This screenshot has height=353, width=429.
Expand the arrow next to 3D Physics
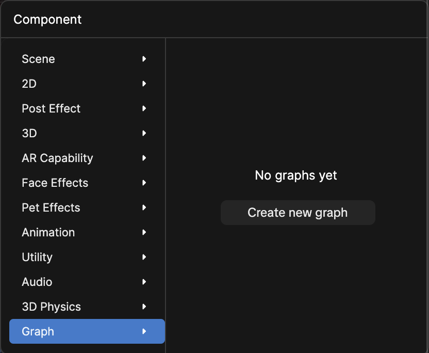tap(144, 307)
